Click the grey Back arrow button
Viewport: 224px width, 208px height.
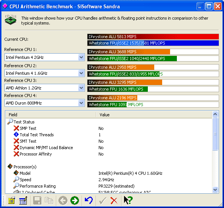[63, 200]
